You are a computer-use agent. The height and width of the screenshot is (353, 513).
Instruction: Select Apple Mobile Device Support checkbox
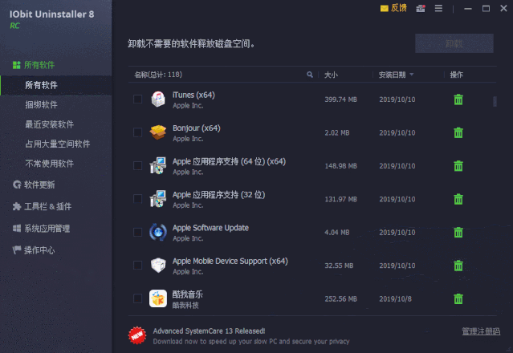pyautogui.click(x=138, y=266)
